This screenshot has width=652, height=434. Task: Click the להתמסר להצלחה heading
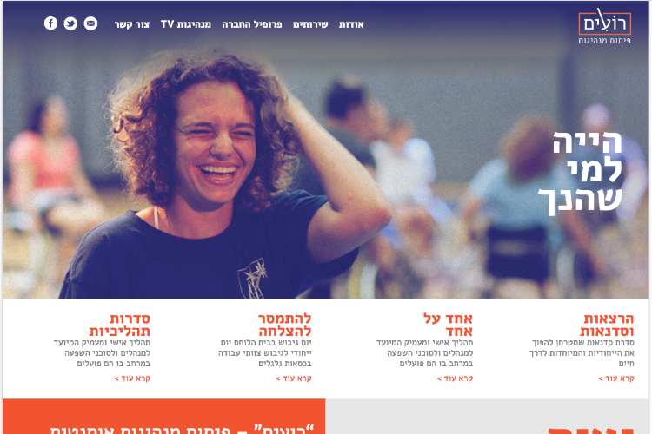point(285,325)
